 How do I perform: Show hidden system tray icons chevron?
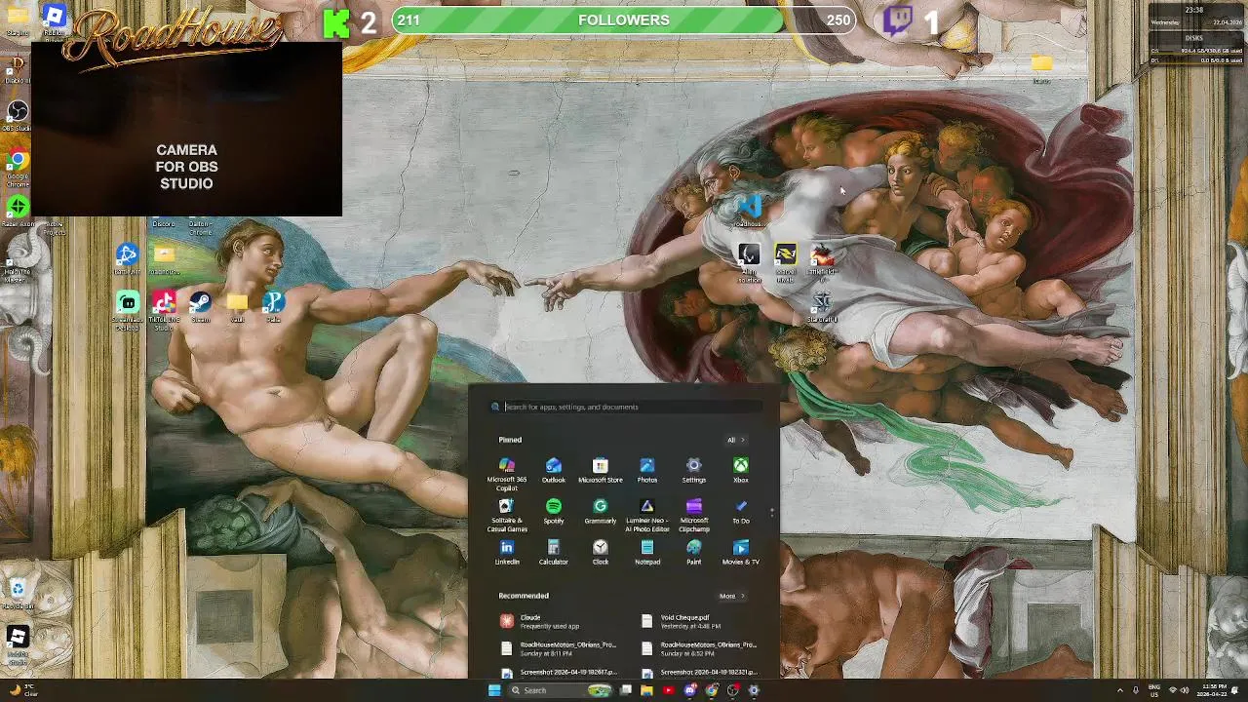click(1119, 690)
